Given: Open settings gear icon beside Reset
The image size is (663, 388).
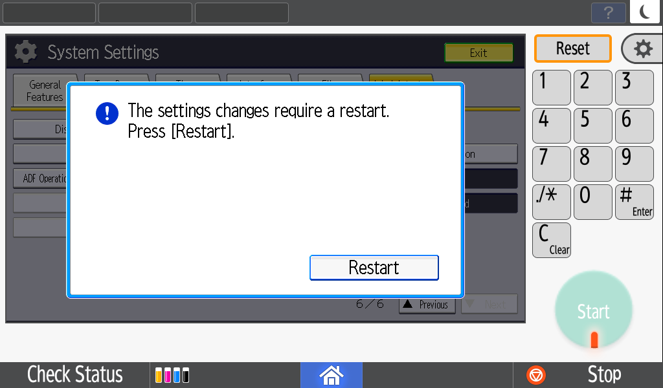Looking at the screenshot, I should (643, 49).
